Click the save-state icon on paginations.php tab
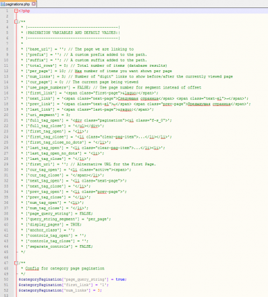Screen dimensions: 268x297 (x=3, y=4)
